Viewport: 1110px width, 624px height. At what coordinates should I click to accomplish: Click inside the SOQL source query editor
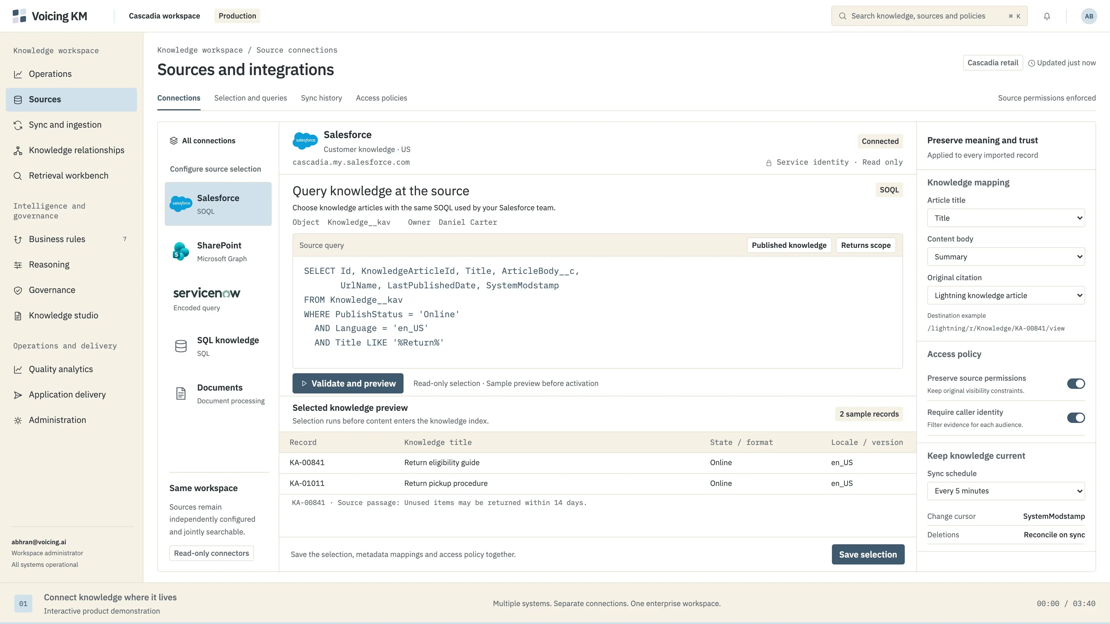597,312
